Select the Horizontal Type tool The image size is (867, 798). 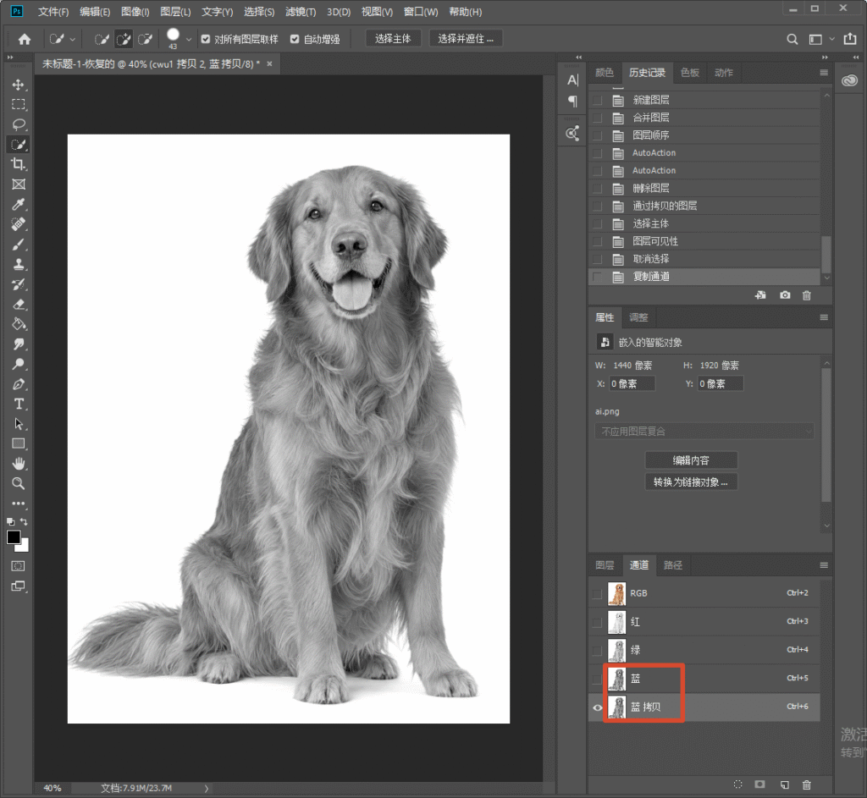coord(19,404)
